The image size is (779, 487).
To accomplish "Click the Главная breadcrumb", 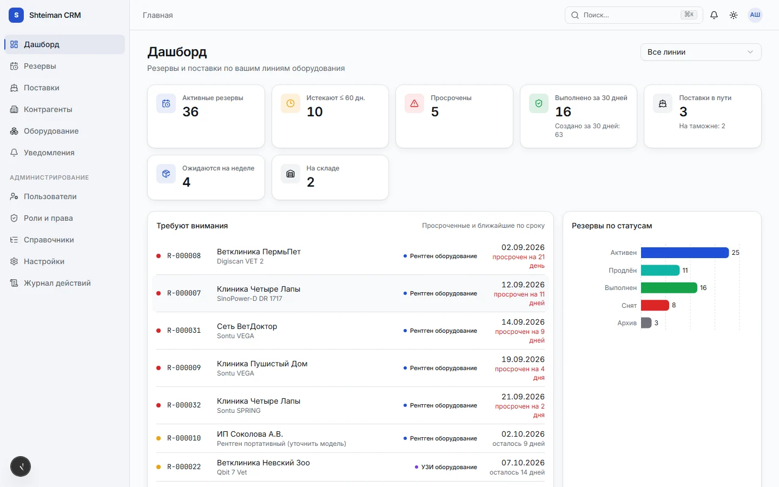I will (x=158, y=15).
